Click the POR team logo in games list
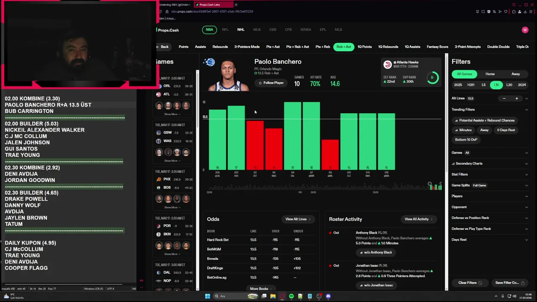The image size is (537, 302). pos(159,226)
